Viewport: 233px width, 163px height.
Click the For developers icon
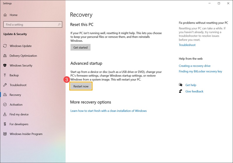5,124
